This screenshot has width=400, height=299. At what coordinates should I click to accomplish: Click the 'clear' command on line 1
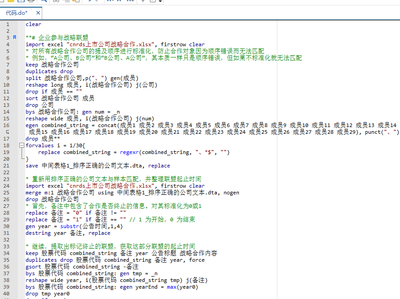point(33,24)
